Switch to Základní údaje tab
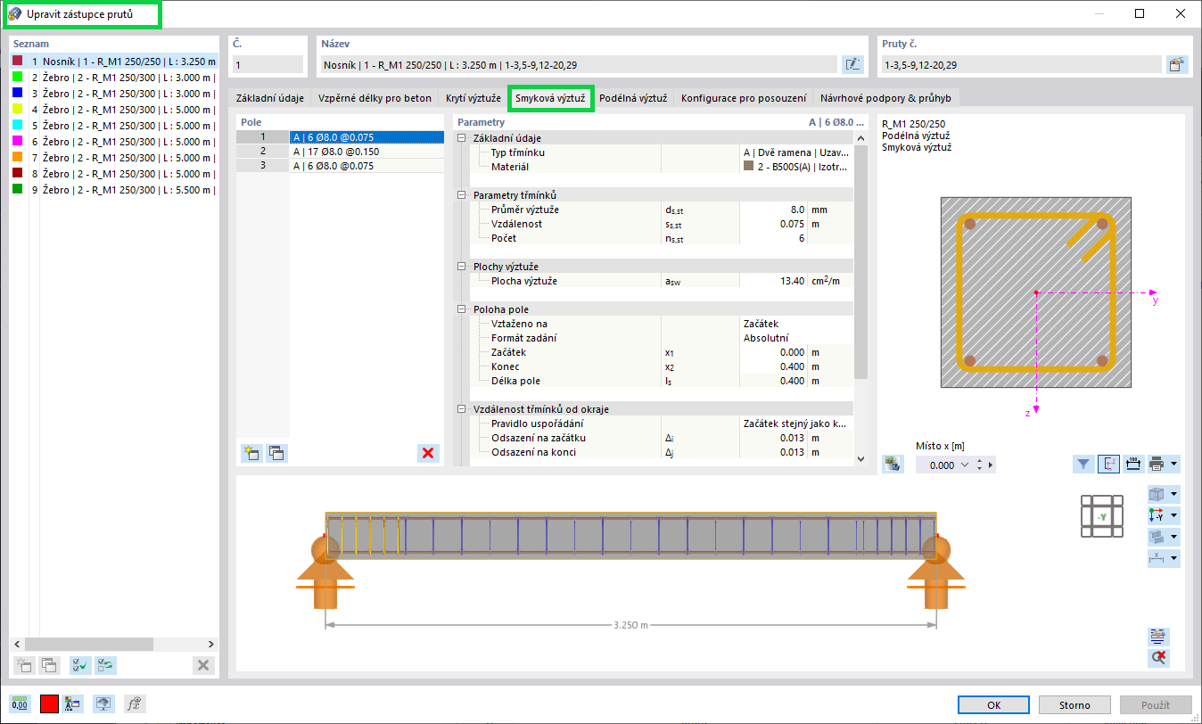The image size is (1202, 724). (270, 98)
